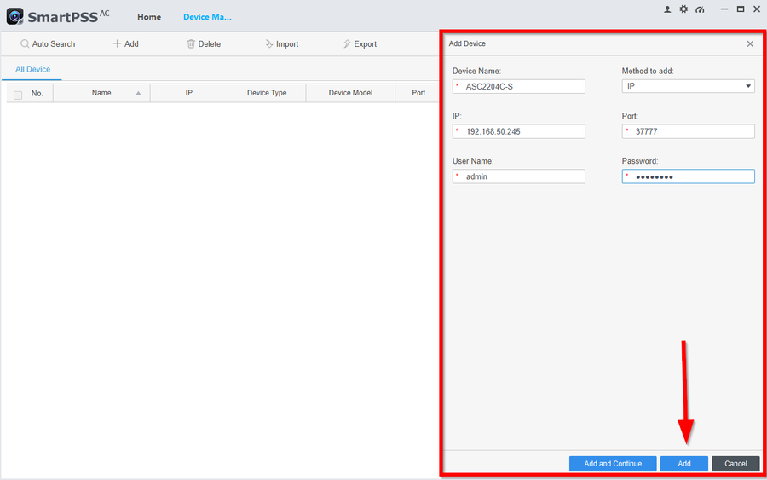Click the SmartPSS camera logo icon
The height and width of the screenshot is (480, 767).
coord(14,16)
